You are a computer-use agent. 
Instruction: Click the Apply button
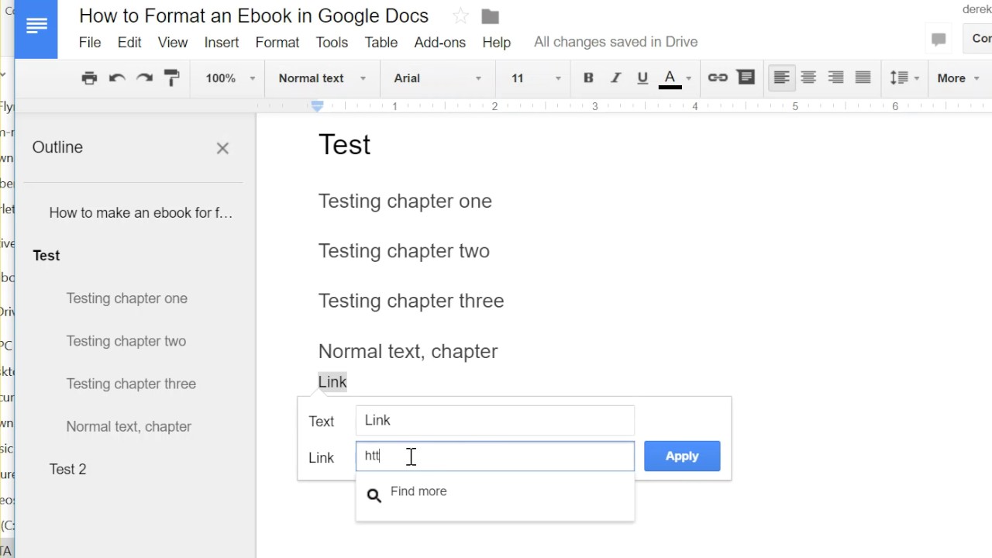point(682,456)
